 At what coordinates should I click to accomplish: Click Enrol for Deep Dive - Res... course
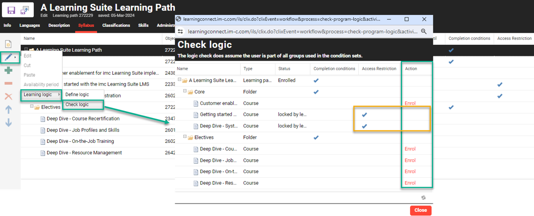click(409, 183)
